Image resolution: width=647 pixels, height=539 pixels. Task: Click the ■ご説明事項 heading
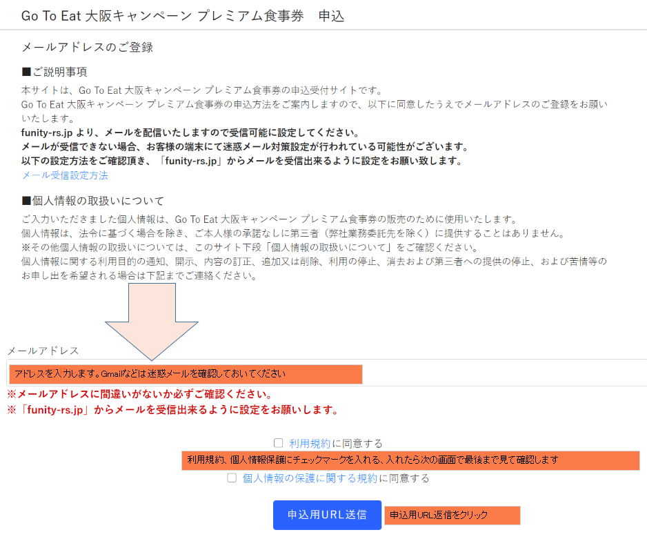54,72
